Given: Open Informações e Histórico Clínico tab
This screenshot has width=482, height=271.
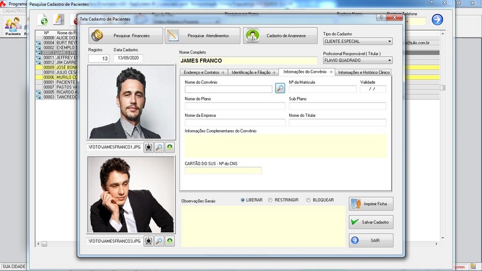Looking at the screenshot, I should click(x=364, y=72).
